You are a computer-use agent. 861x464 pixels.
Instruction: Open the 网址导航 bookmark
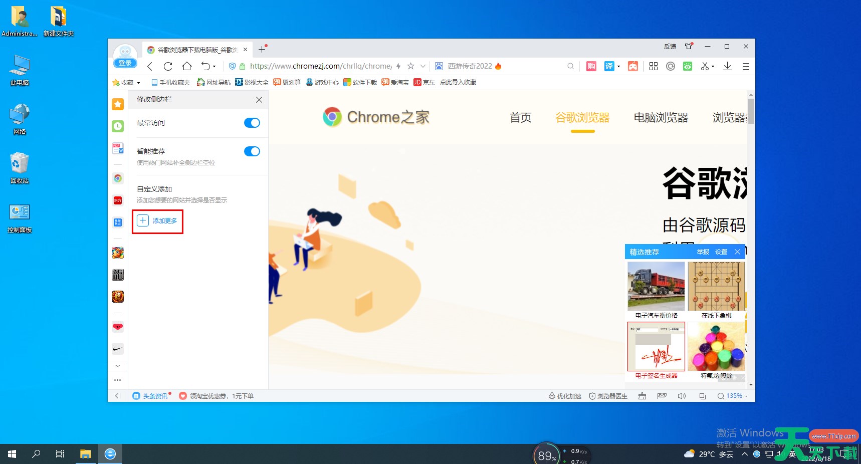point(214,82)
